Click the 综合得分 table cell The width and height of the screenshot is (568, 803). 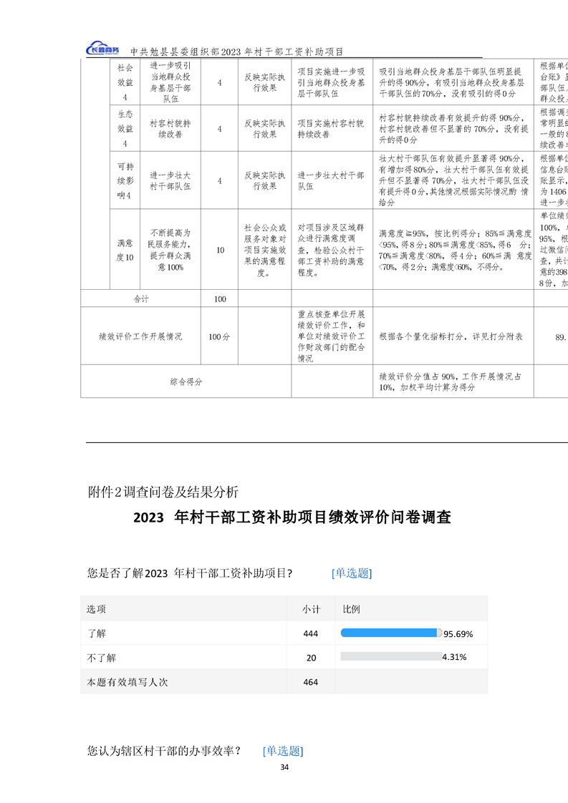[x=186, y=381]
